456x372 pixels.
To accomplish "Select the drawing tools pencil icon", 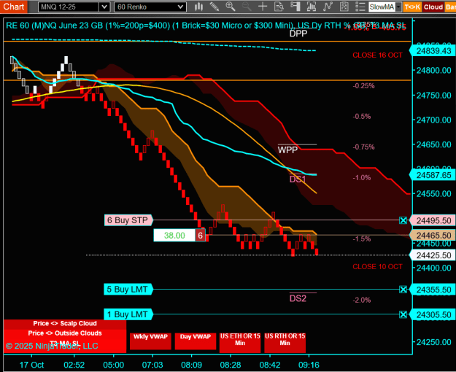I will 215,7.
